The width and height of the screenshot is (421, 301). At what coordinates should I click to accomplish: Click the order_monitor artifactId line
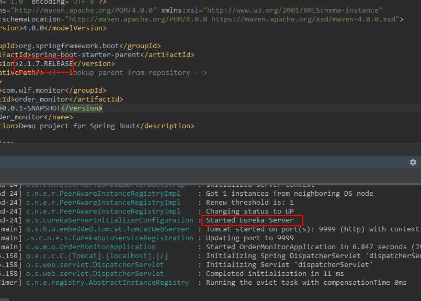62,99
